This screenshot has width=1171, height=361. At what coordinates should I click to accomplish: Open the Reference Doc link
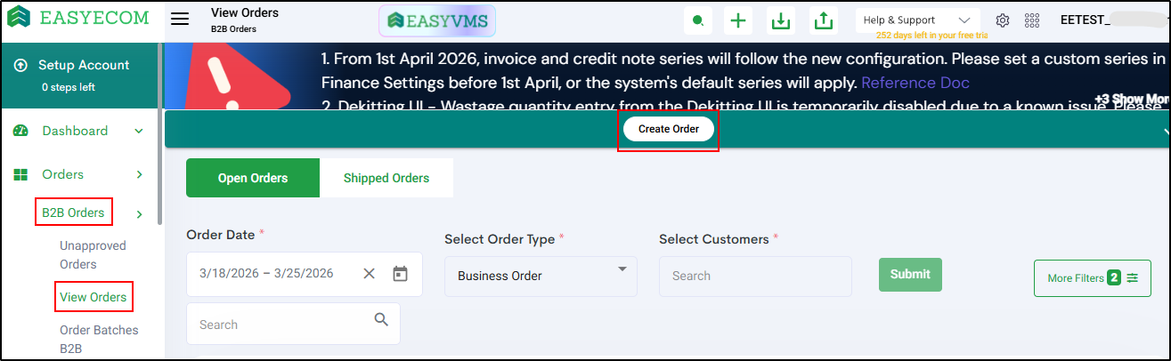tap(915, 83)
